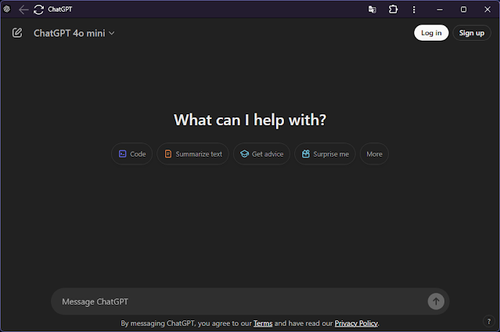Show More suggestion options
Screen dimensions: 500x332
374,154
